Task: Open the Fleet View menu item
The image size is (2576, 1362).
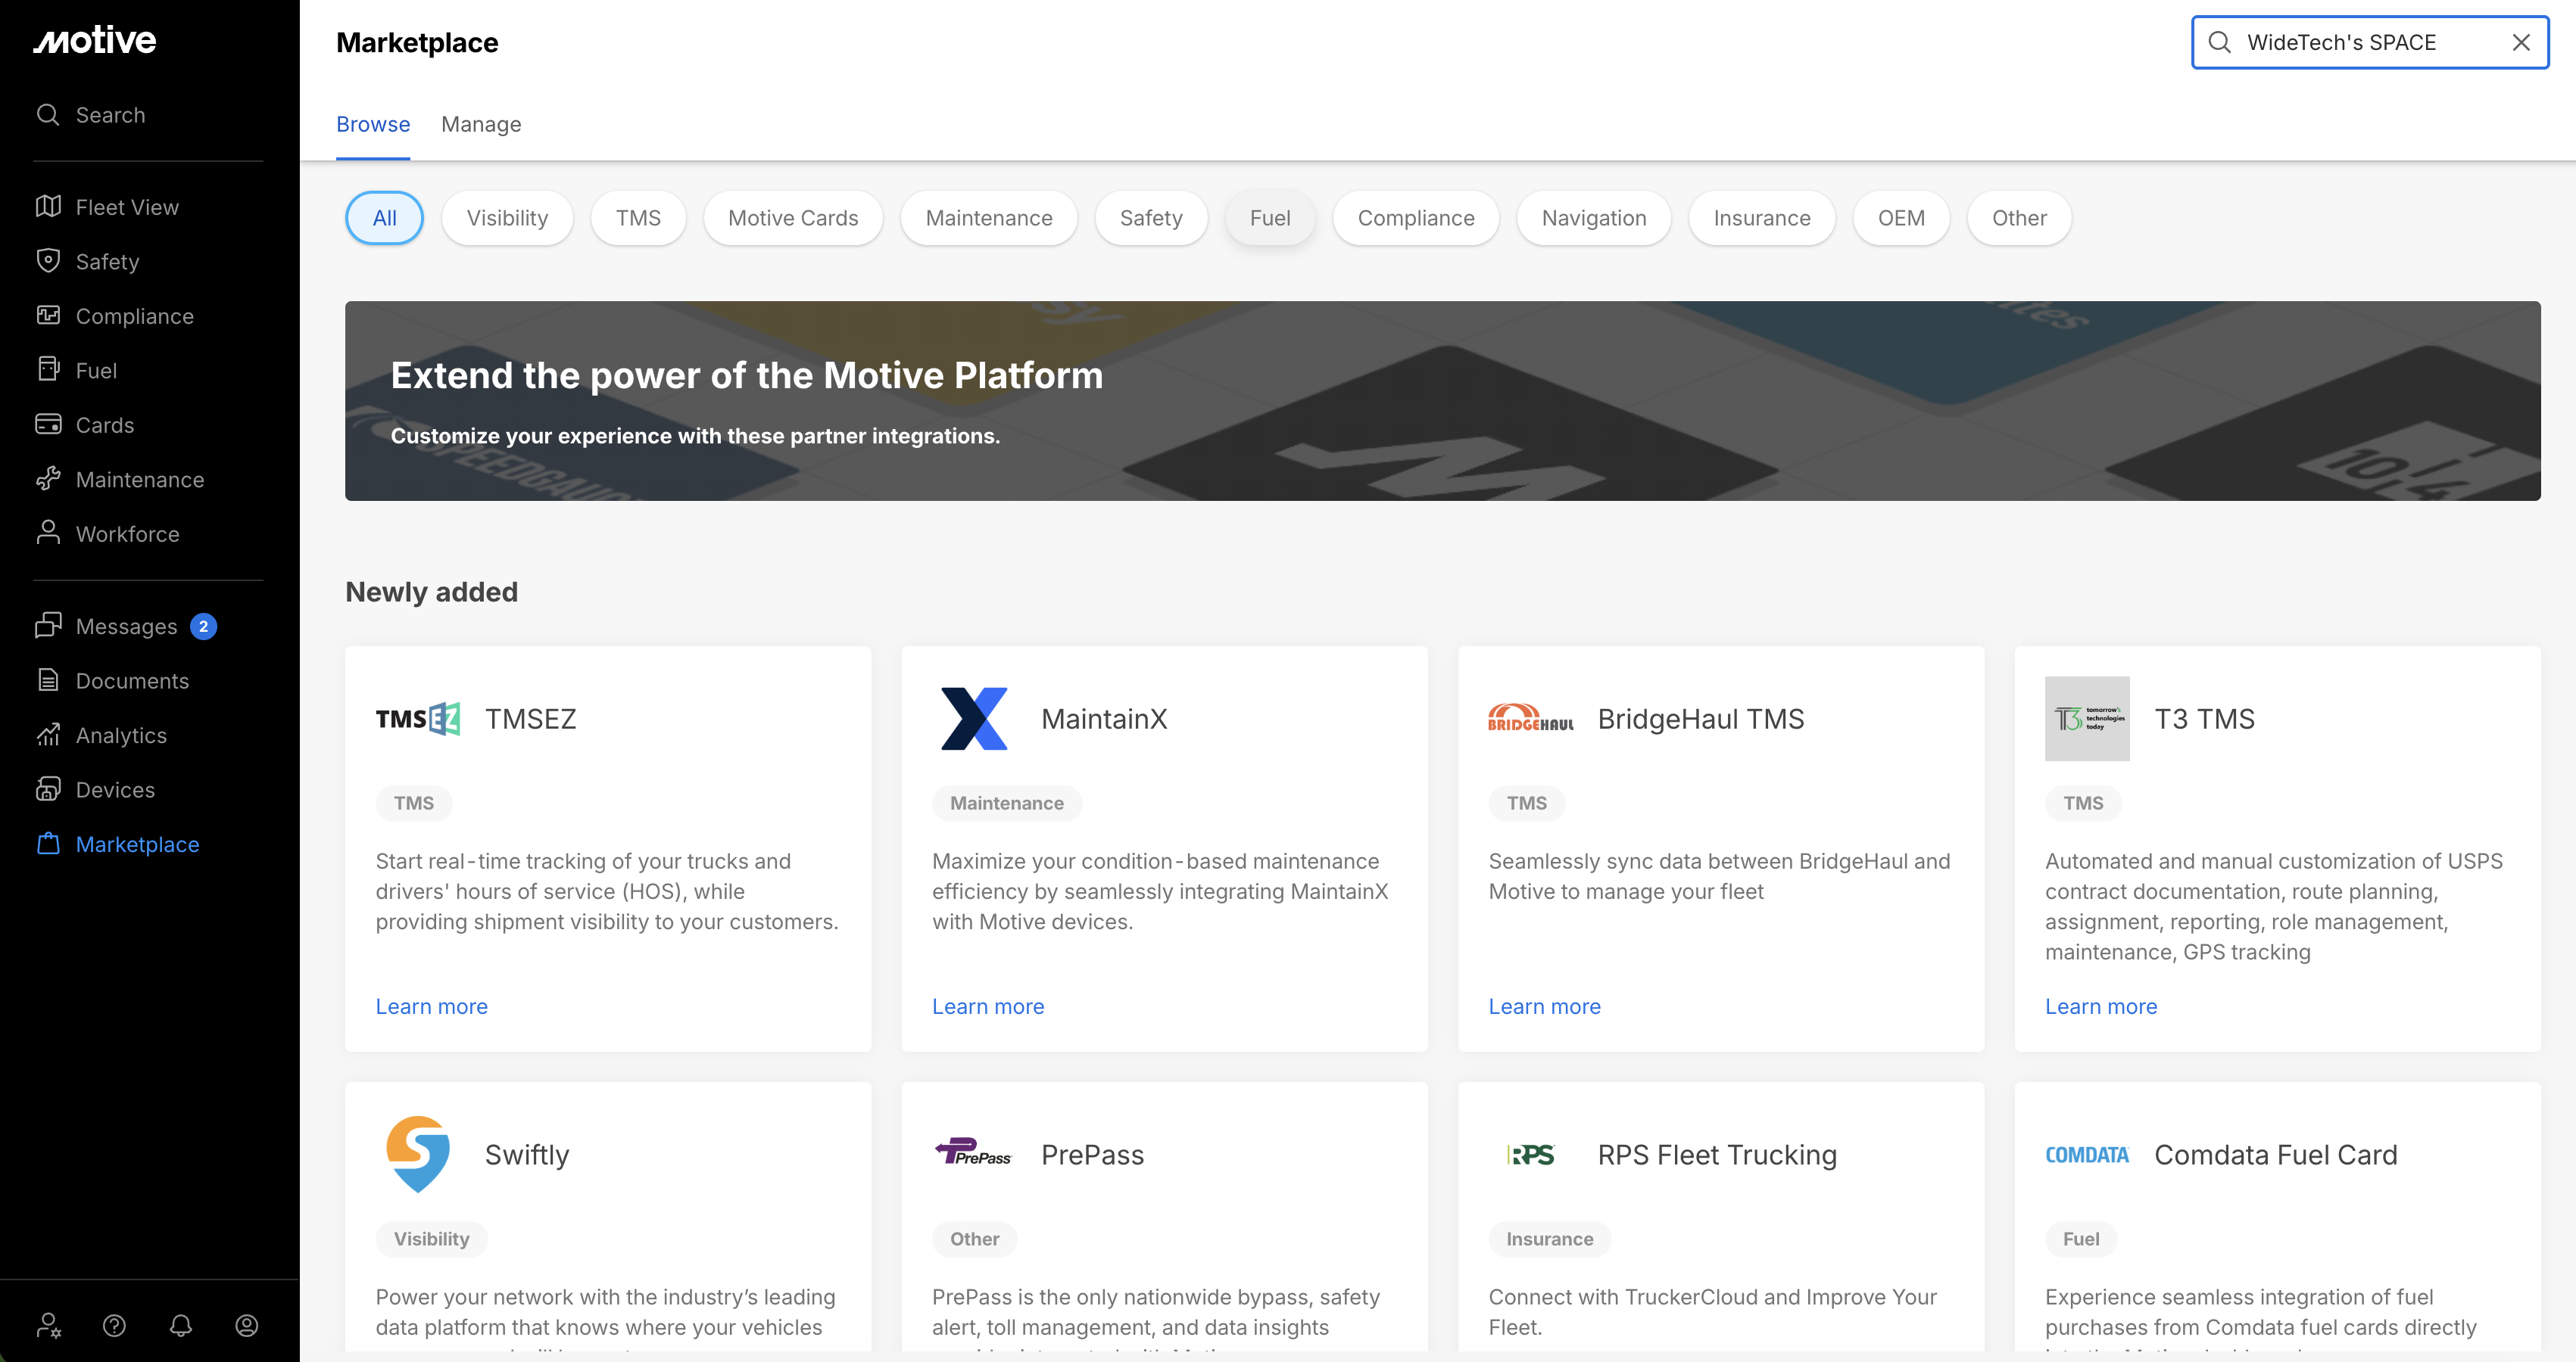Action: 128,207
